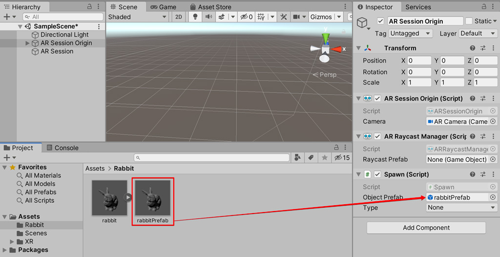Toggle AR Session Origin active checkbox
500x257 pixels.
point(380,21)
